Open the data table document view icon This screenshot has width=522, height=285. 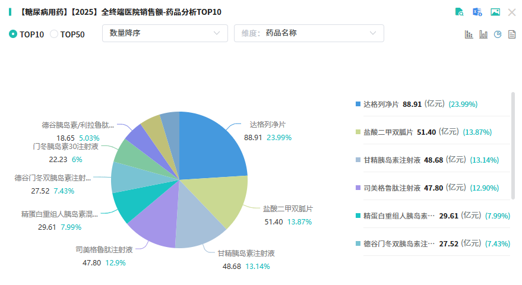point(512,34)
